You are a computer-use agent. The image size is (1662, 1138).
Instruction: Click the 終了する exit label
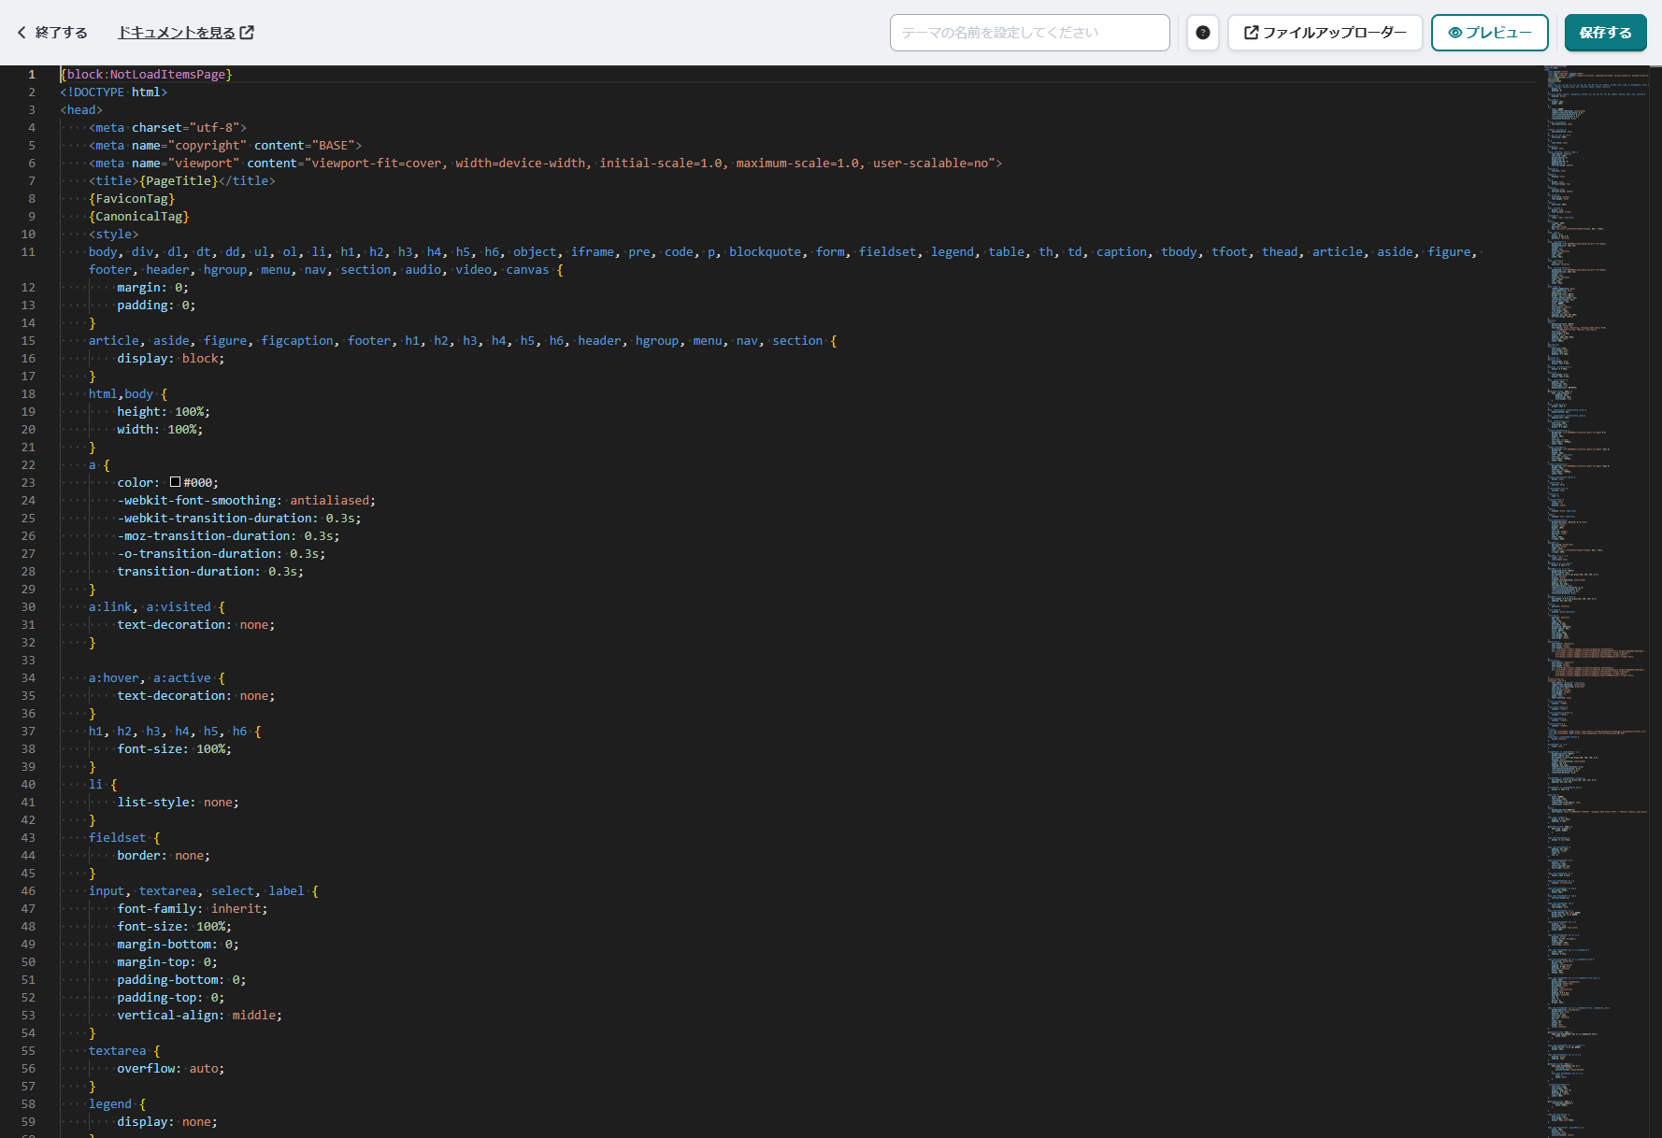tap(61, 33)
